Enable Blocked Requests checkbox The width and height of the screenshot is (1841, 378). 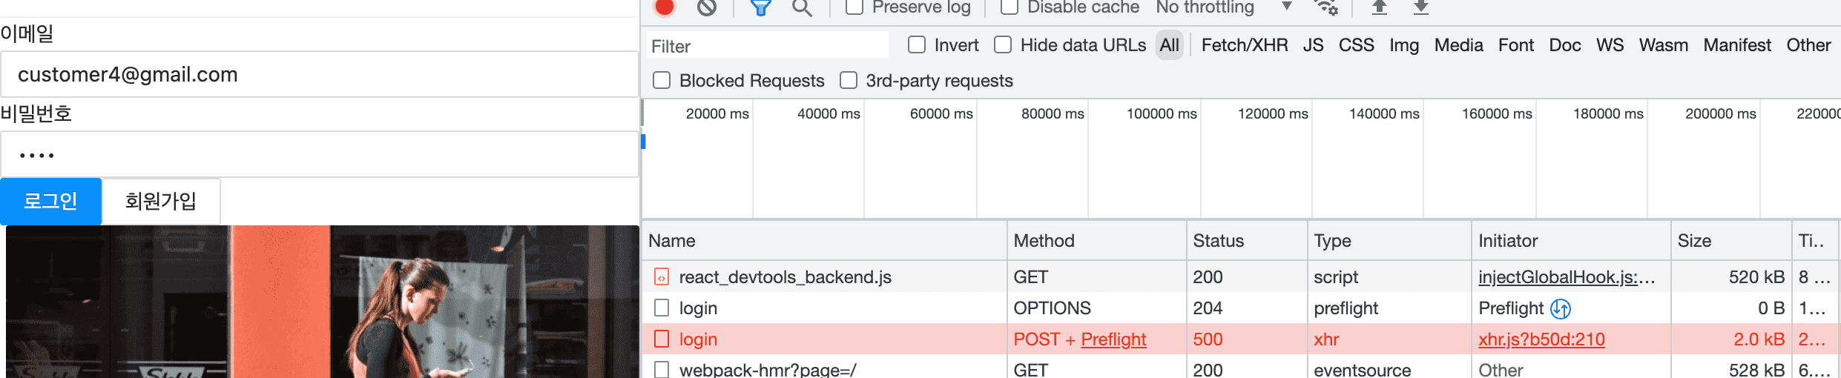click(x=662, y=80)
